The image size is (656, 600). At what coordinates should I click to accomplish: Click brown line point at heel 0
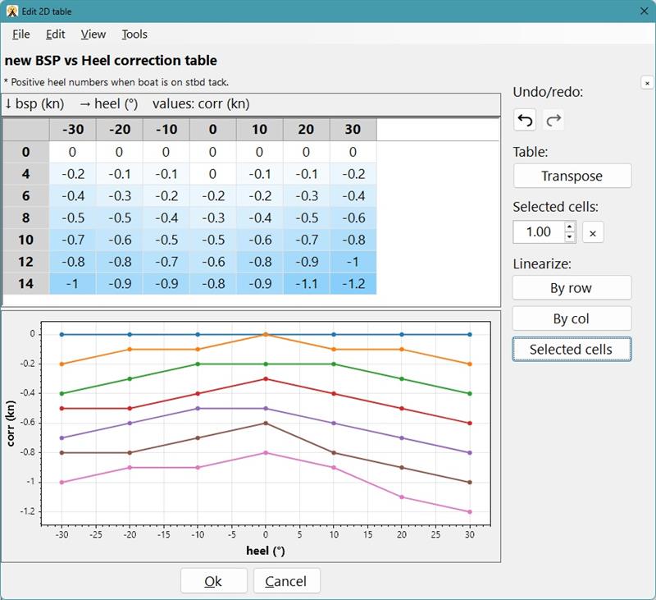pos(266,424)
